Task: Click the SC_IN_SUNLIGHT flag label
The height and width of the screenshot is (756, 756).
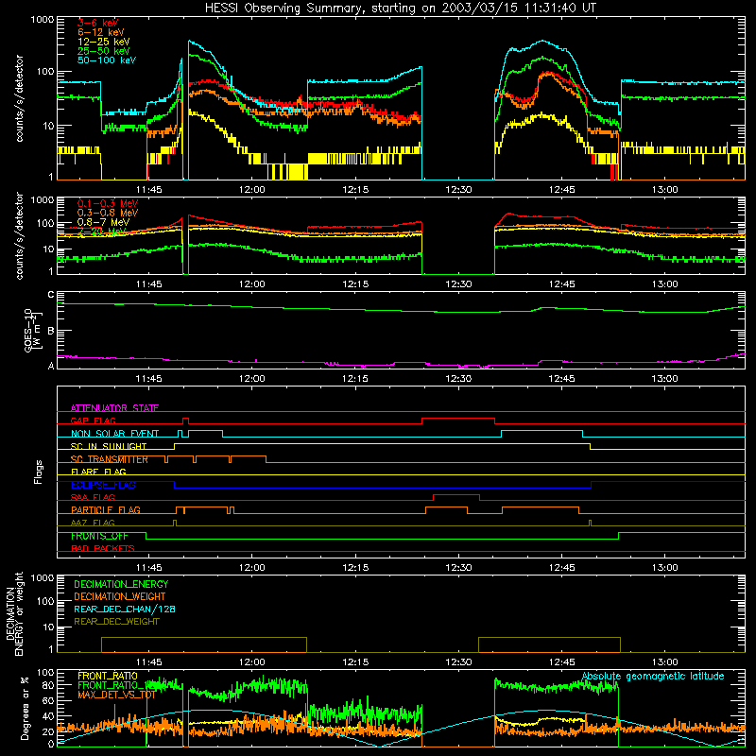Action: pyautogui.click(x=109, y=446)
